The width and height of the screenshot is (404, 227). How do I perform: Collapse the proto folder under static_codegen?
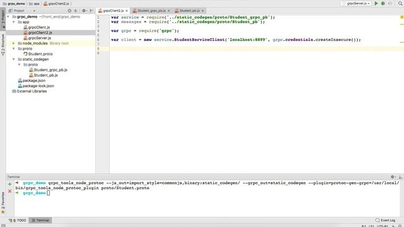click(x=20, y=64)
